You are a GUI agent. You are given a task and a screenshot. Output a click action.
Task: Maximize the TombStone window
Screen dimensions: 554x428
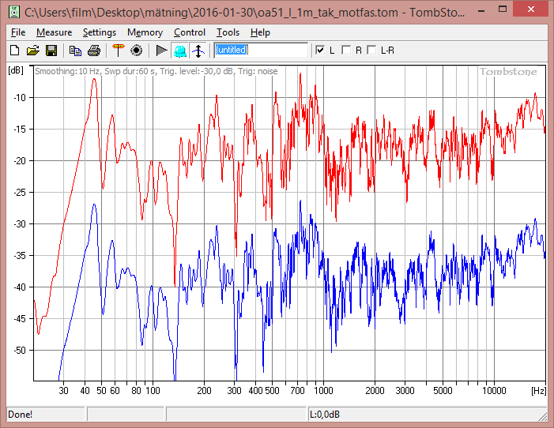503,9
